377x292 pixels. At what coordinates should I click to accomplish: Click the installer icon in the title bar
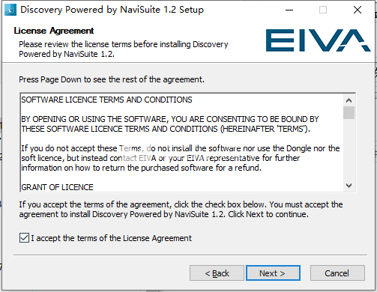pos(10,10)
